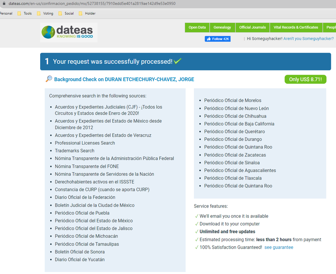336x274 pixels.
Task: Click "Constancia de CURP" list item
Action: tap(102, 189)
